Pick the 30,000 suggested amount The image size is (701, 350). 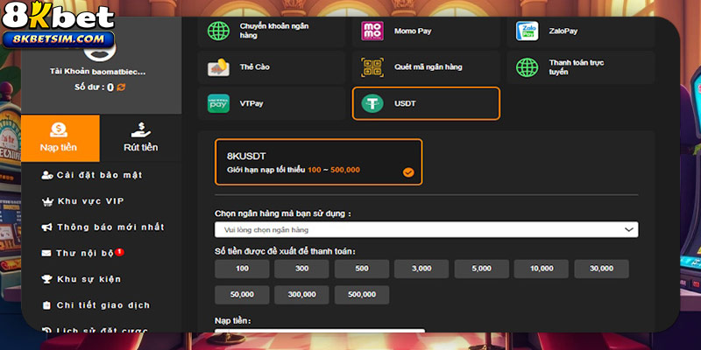601,269
